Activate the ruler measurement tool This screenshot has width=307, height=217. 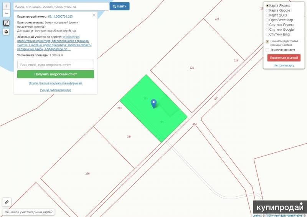pos(7,202)
